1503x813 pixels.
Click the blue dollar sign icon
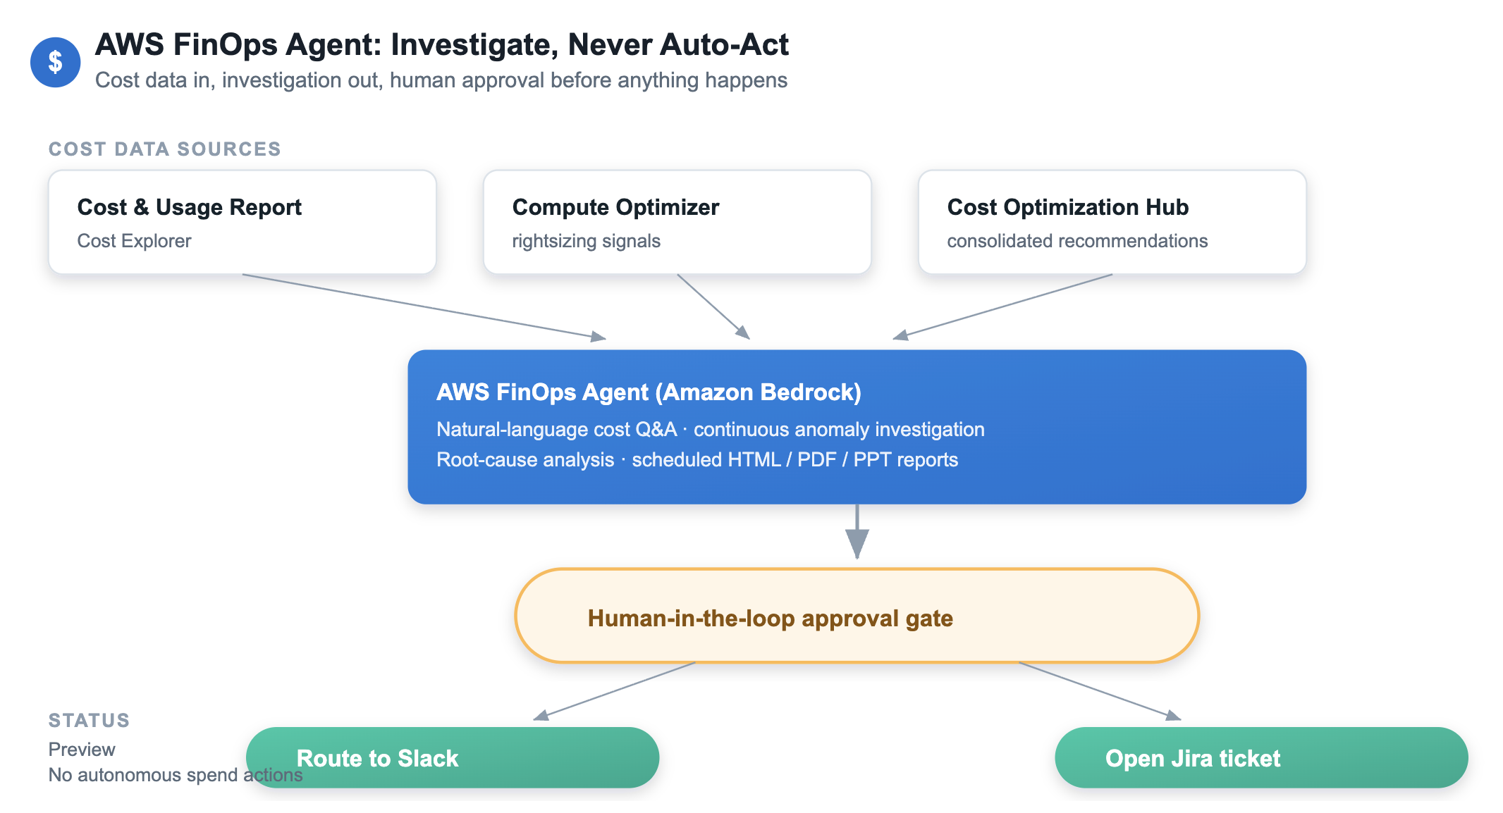pyautogui.click(x=55, y=62)
